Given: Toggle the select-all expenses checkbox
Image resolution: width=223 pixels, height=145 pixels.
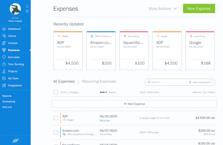Looking at the screenshot, I should point(56,92).
